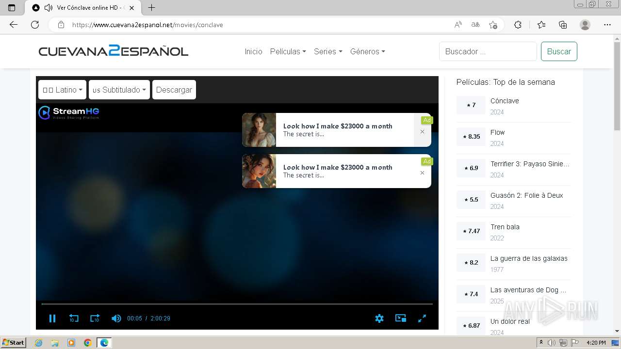Select the Ver Cónclave online HD tab
Image resolution: width=621 pixels, height=349 pixels.
point(82,8)
